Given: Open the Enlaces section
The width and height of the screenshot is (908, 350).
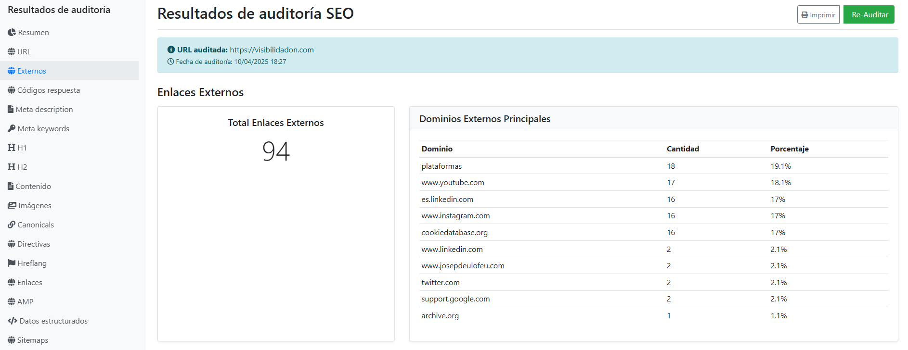Looking at the screenshot, I should click(69, 282).
